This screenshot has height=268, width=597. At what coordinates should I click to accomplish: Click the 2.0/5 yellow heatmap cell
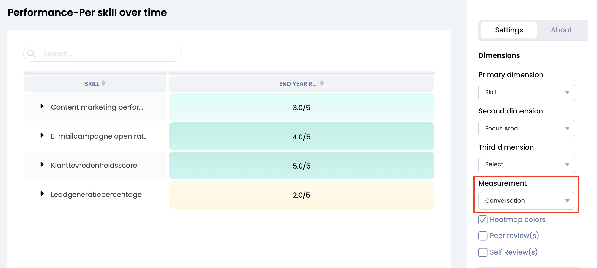click(301, 195)
